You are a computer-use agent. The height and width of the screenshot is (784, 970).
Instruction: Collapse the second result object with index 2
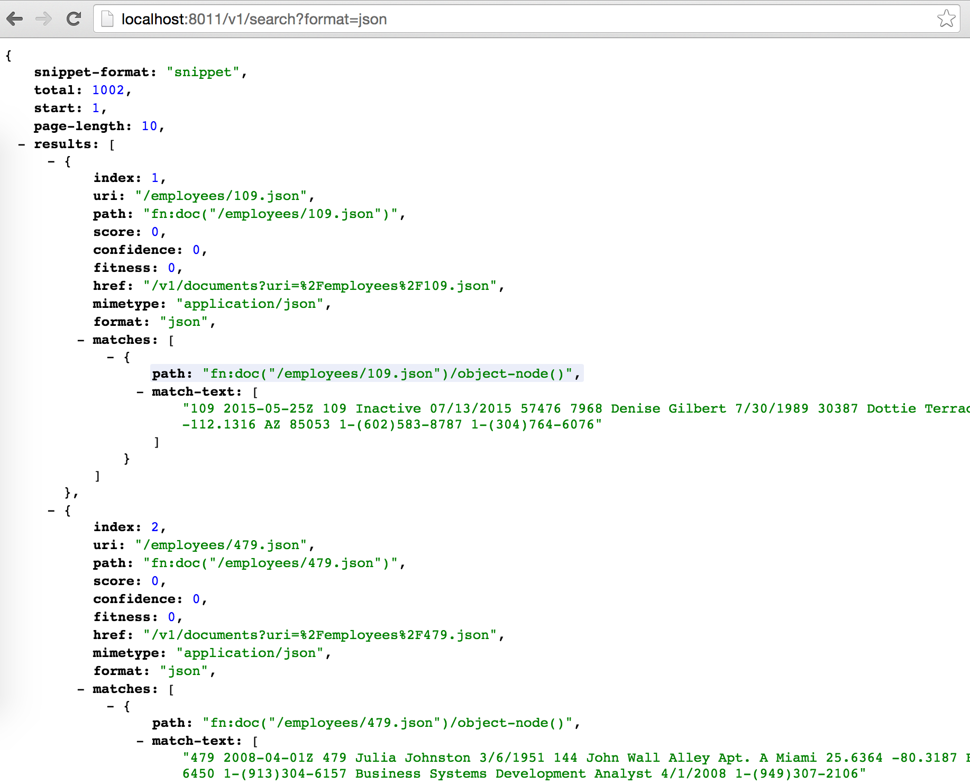pyautogui.click(x=51, y=510)
